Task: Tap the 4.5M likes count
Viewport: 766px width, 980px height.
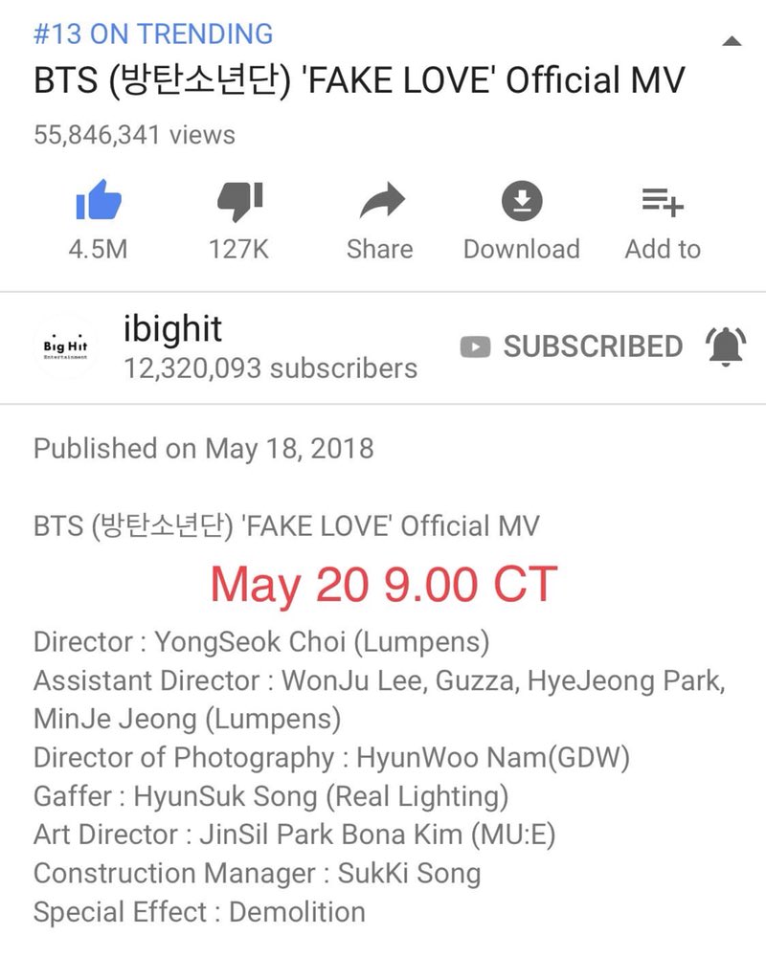Action: [x=99, y=250]
